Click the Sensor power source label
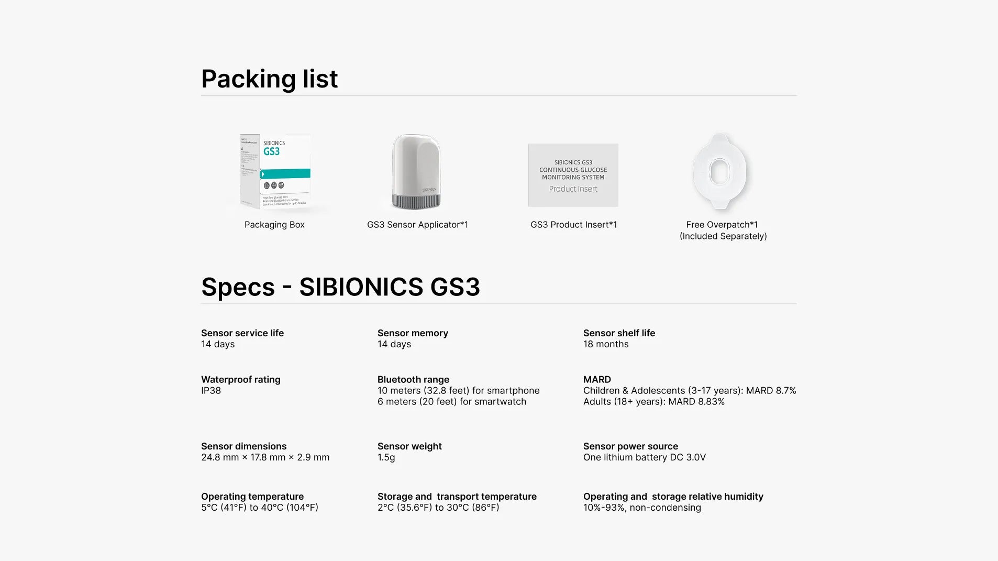This screenshot has width=998, height=561. click(630, 446)
